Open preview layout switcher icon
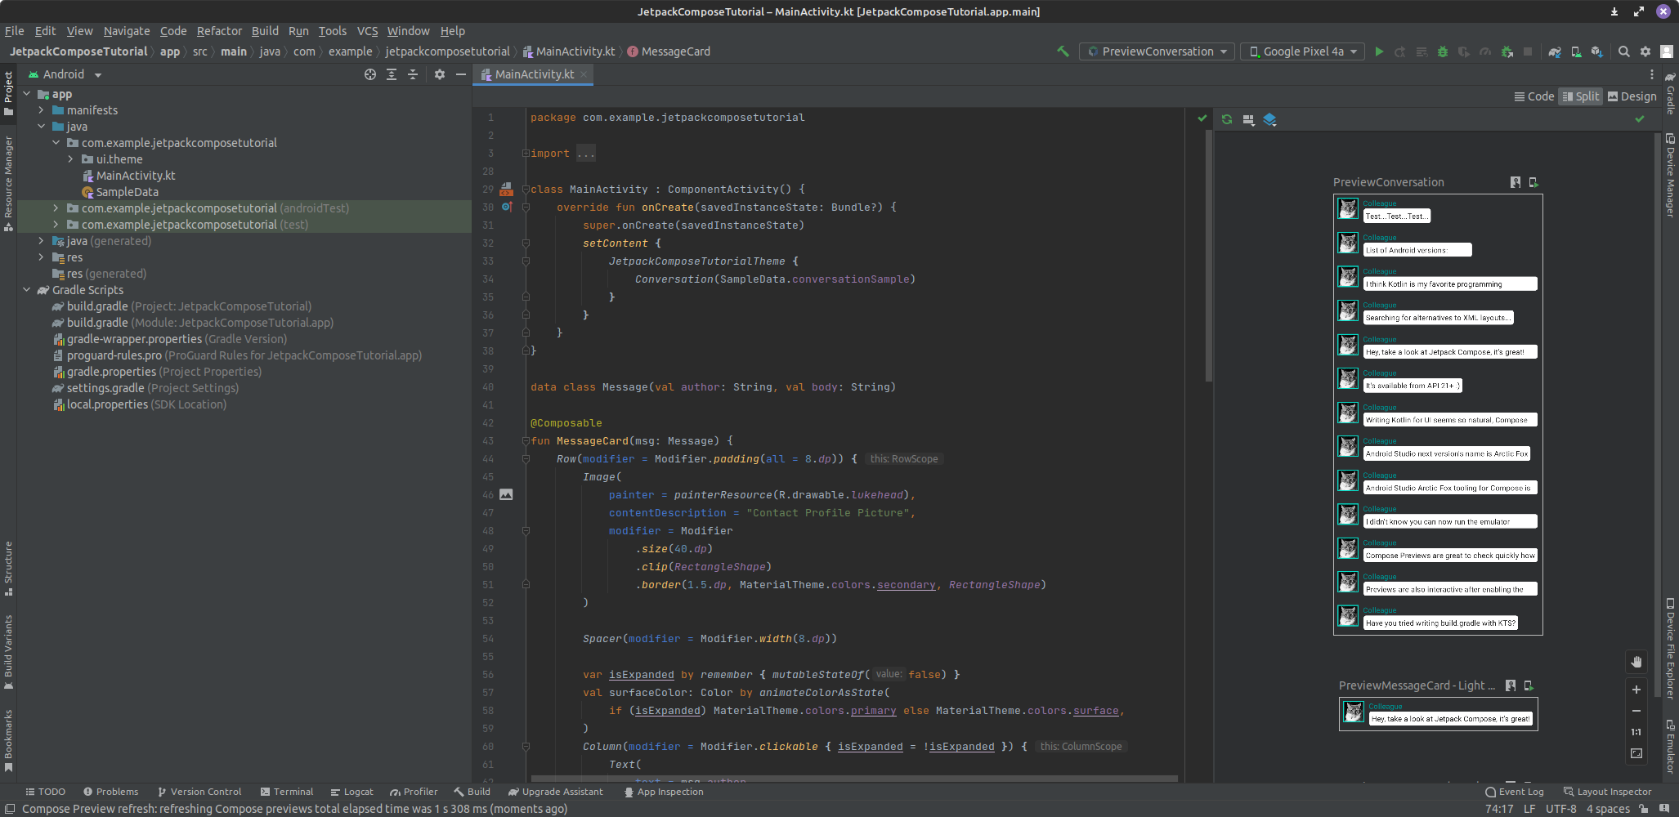Screen dimensions: 1679x817 click(x=1248, y=119)
